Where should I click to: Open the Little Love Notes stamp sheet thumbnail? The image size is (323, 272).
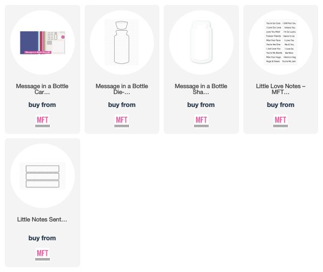pos(280,42)
